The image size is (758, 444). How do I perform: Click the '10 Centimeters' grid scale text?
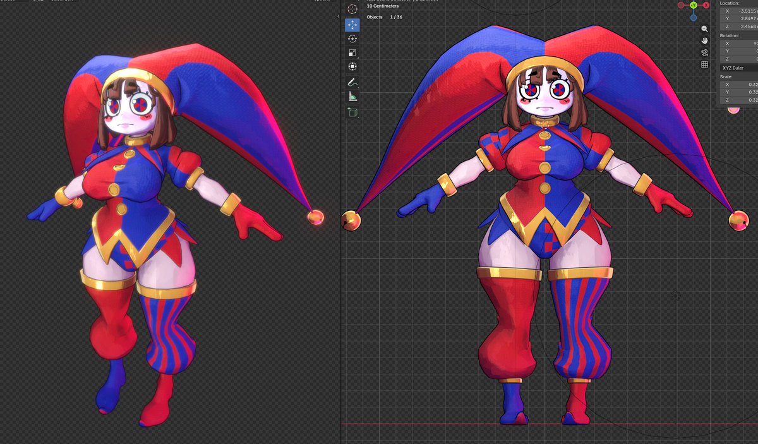coord(383,6)
